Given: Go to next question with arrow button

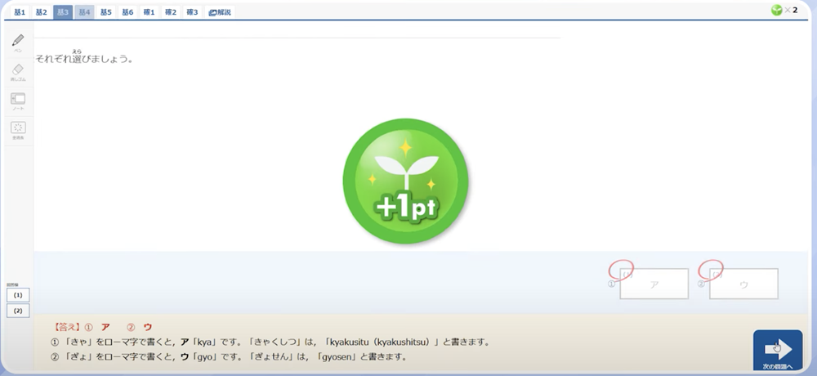Looking at the screenshot, I should click(x=777, y=350).
